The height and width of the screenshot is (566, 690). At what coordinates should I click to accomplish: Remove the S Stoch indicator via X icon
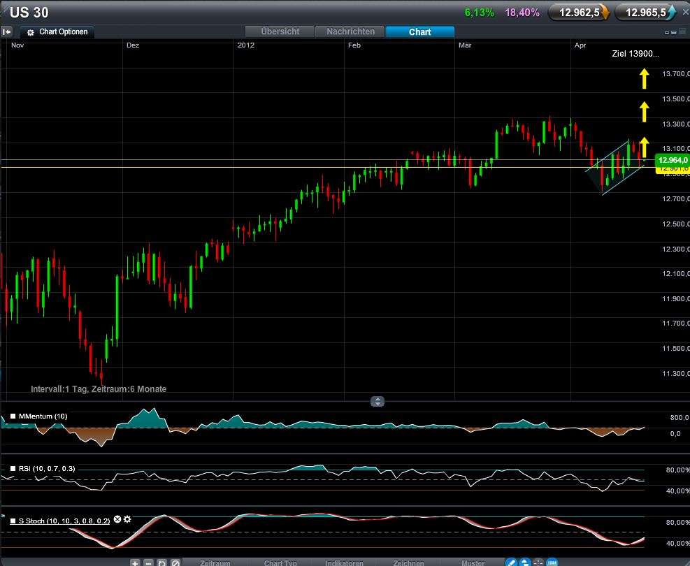pyautogui.click(x=117, y=519)
